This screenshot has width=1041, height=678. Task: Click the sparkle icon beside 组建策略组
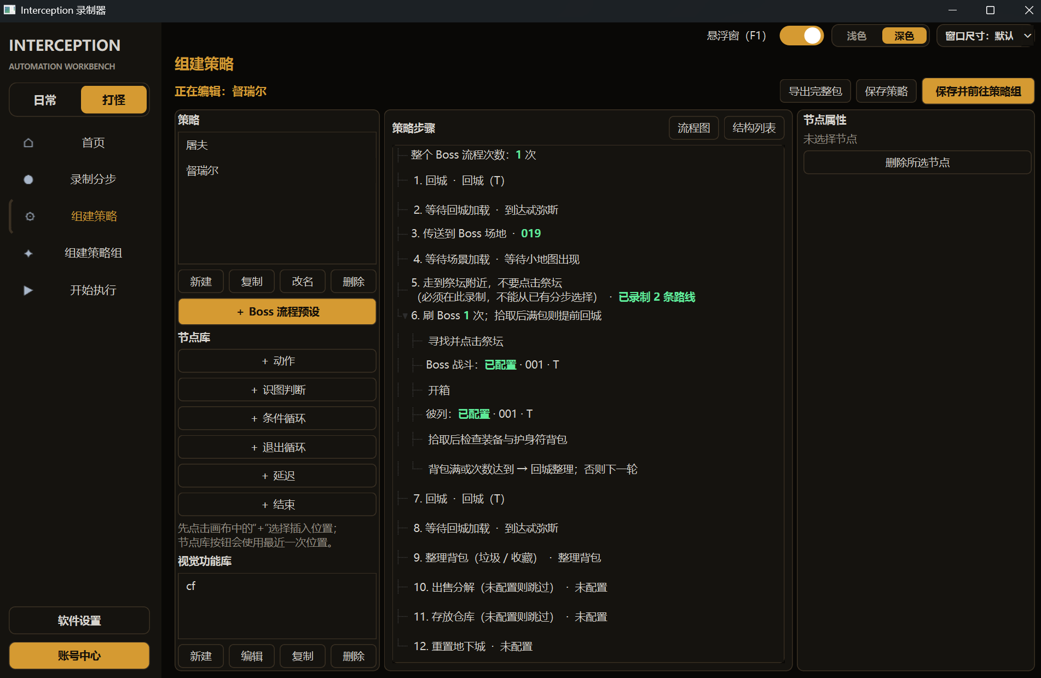[x=28, y=253]
